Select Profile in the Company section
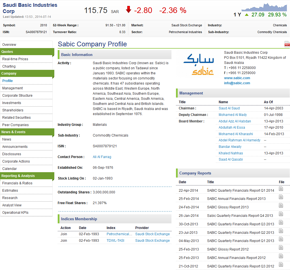This screenshot has width=290, height=270. click(26, 81)
